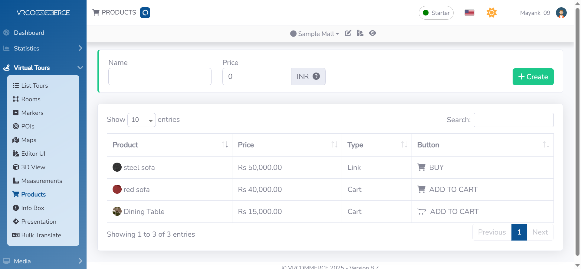Click the product Name input field

[x=160, y=76]
